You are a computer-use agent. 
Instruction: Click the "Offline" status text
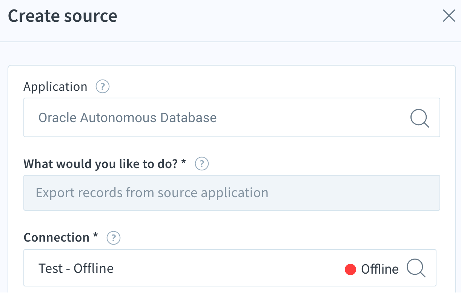pyautogui.click(x=380, y=269)
